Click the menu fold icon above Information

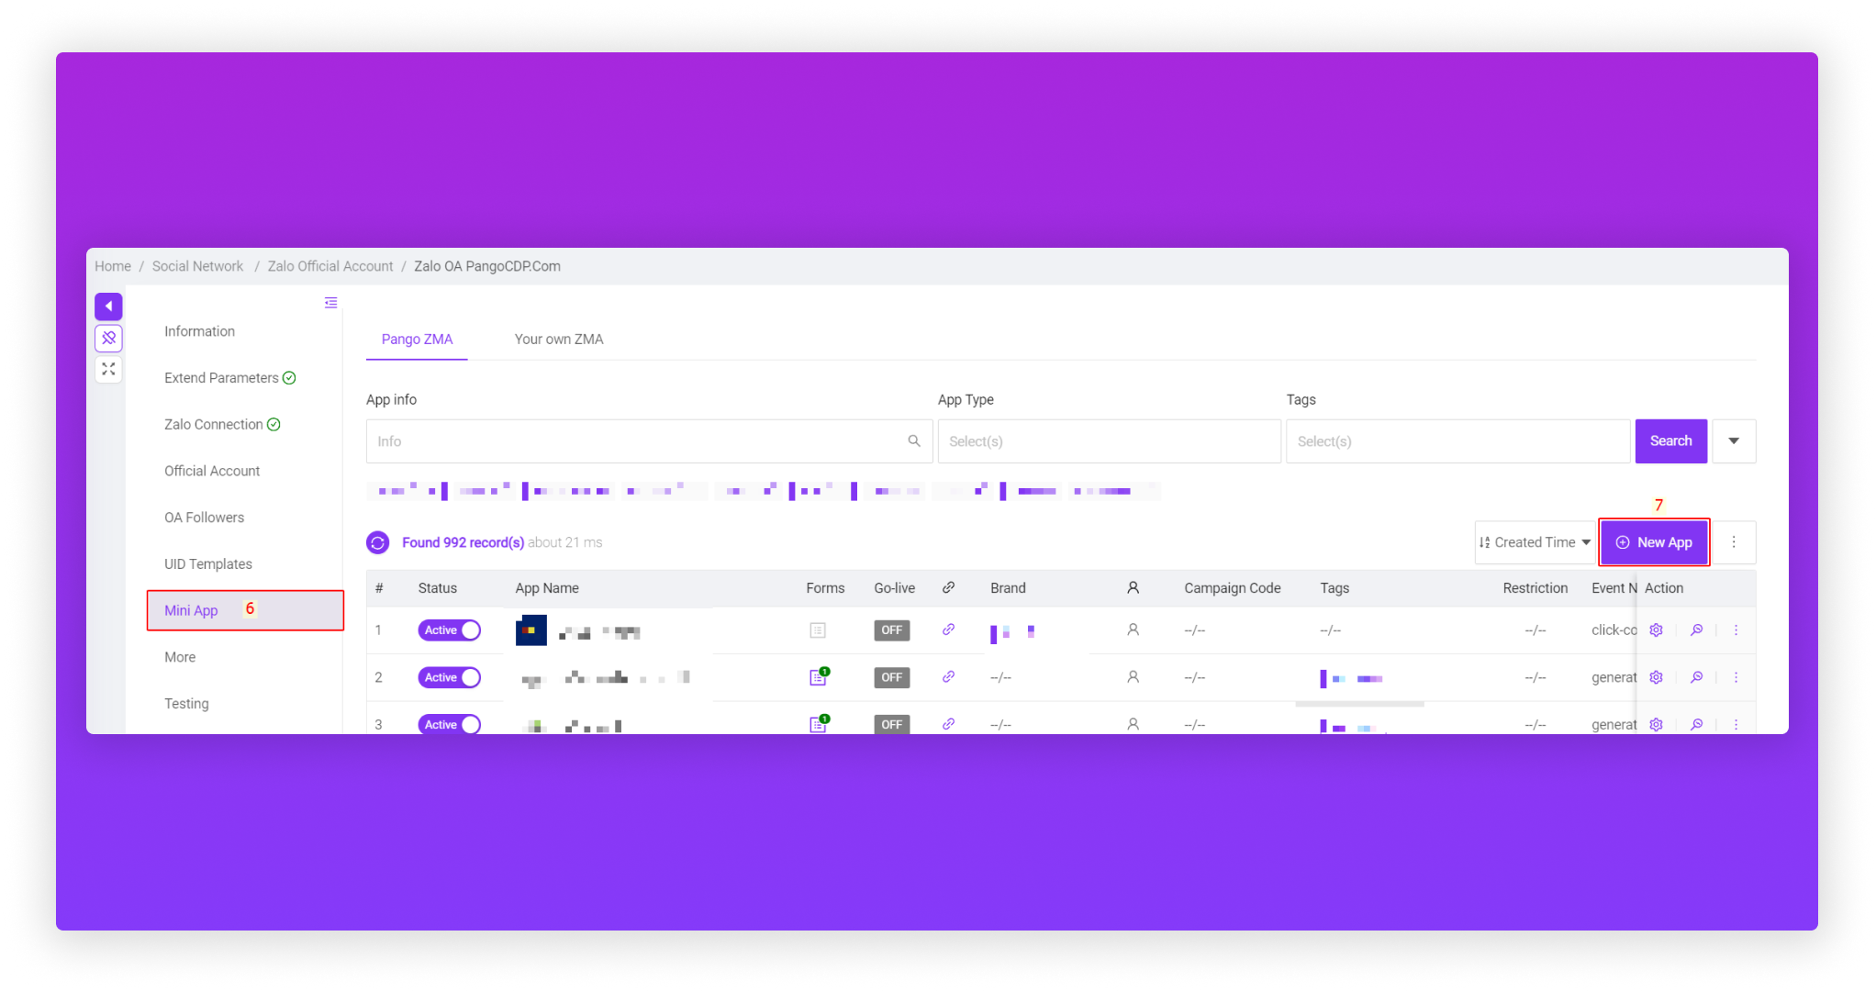coord(330,303)
